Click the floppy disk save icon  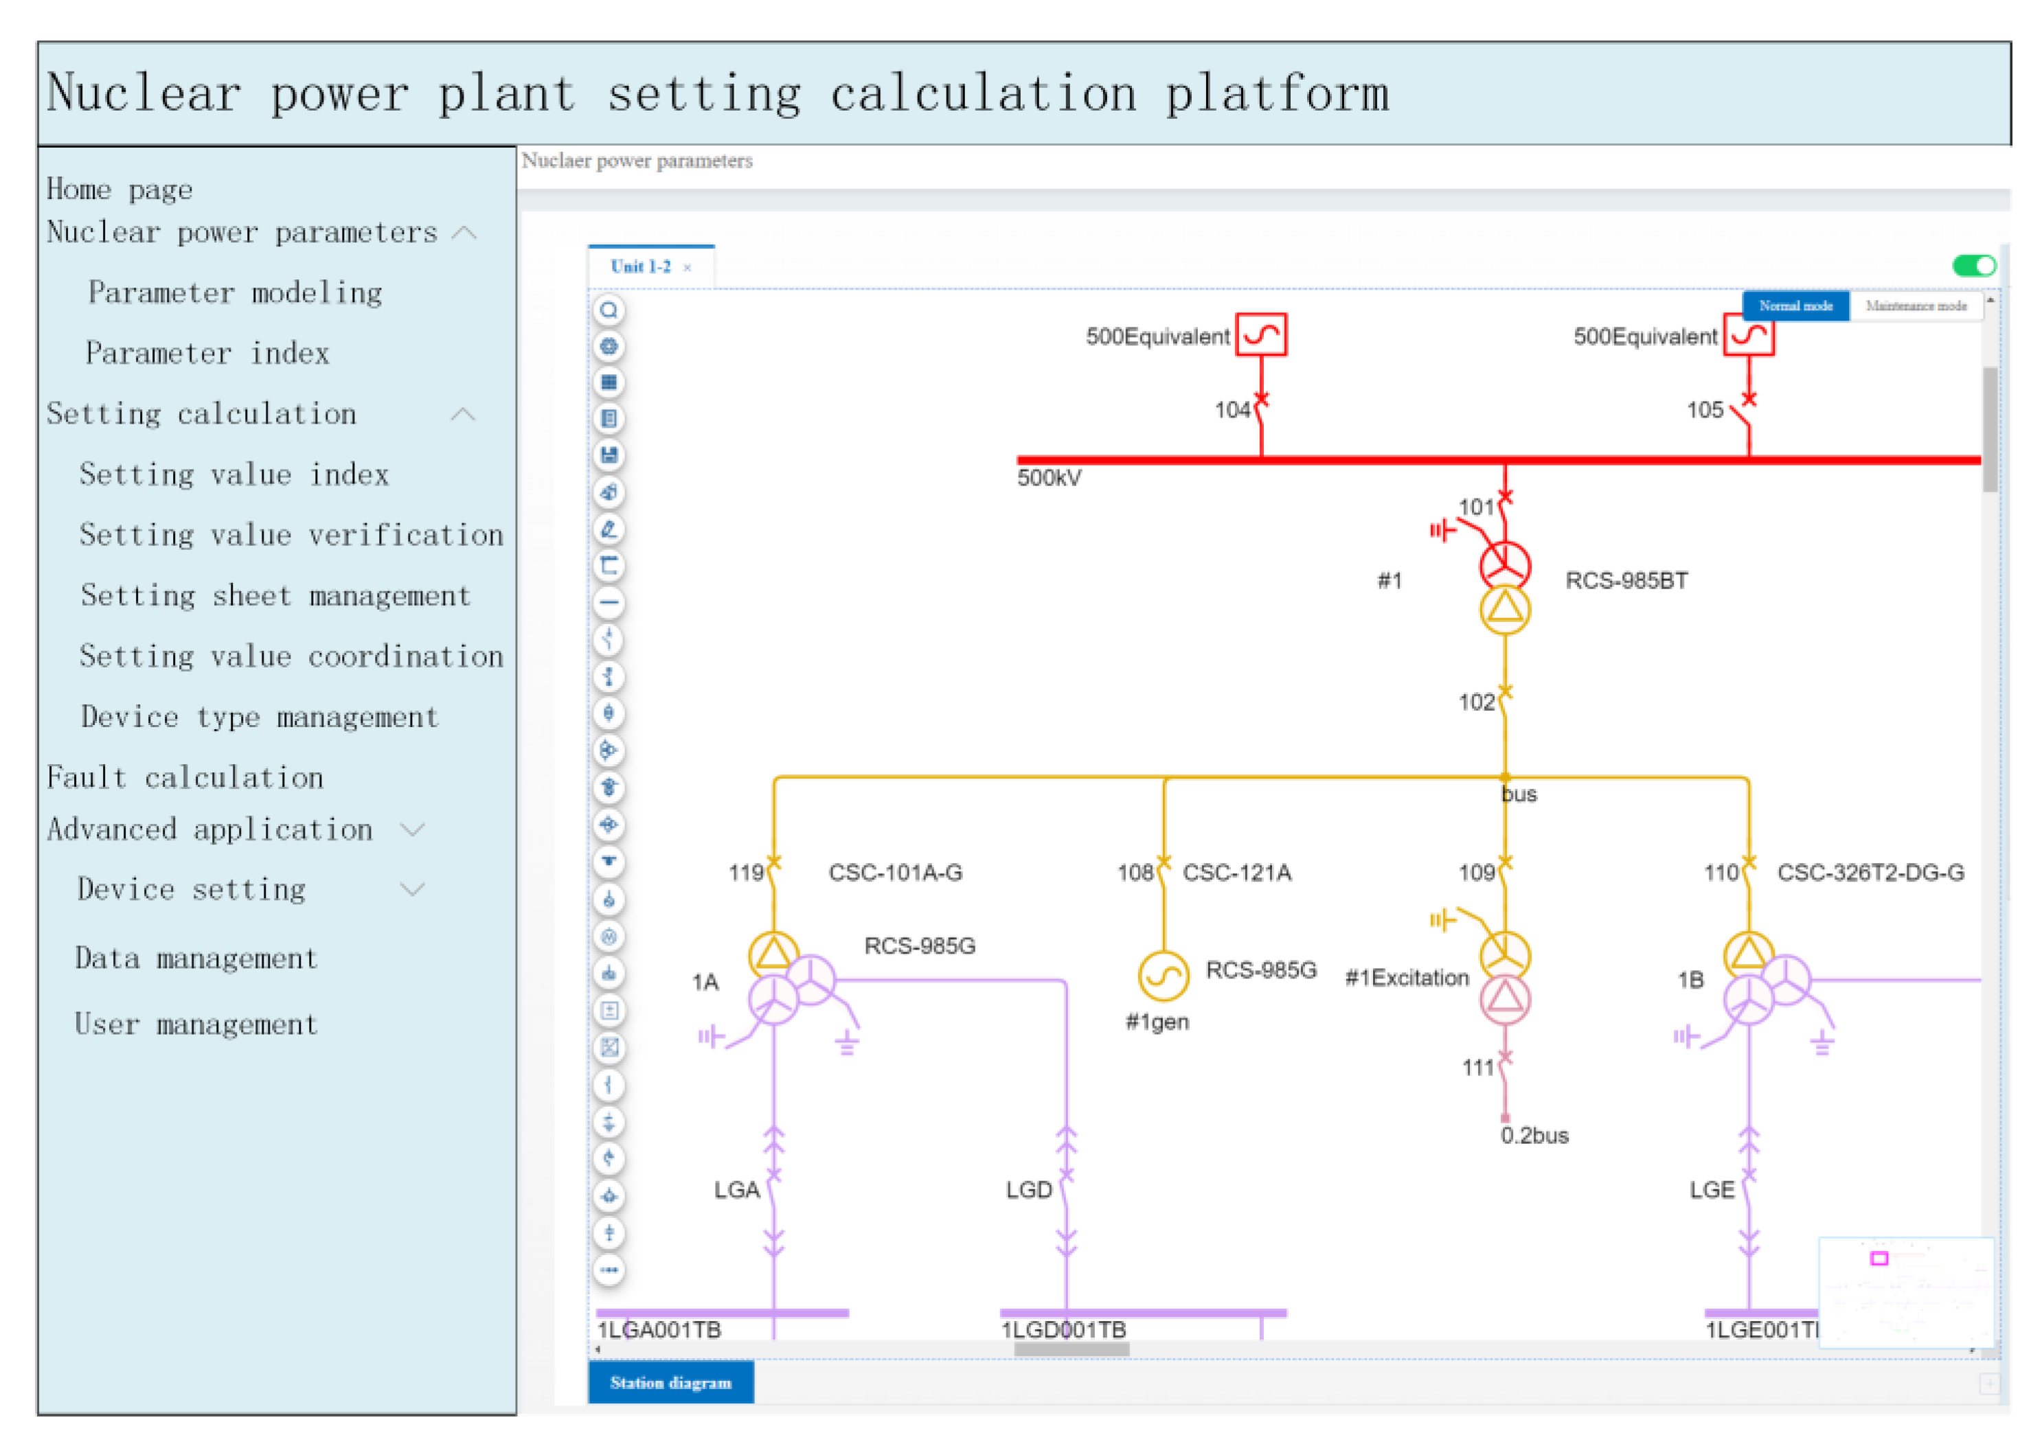point(609,456)
